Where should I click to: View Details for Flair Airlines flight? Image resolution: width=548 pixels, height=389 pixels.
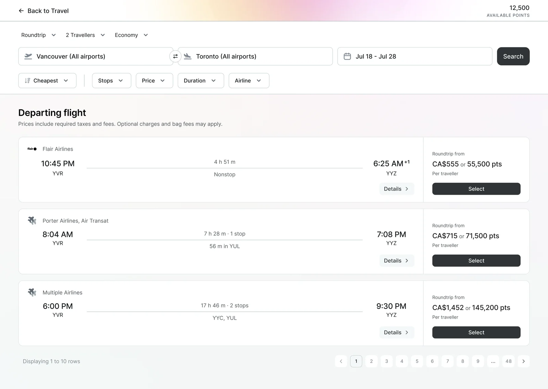click(x=397, y=189)
